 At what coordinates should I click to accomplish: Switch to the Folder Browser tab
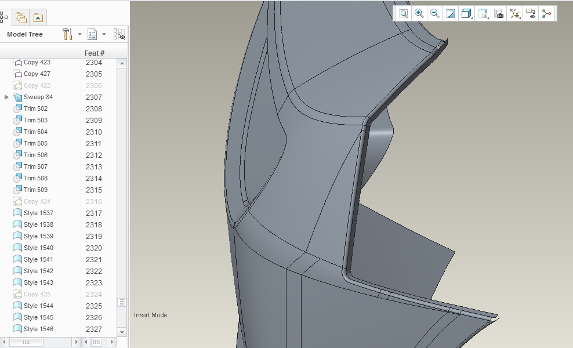tap(21, 17)
